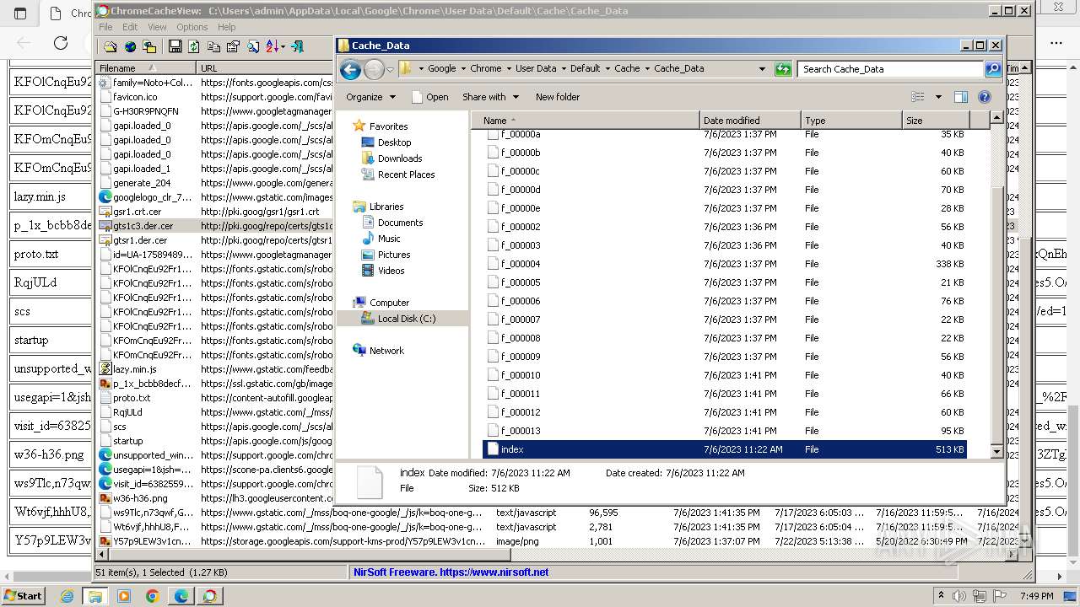This screenshot has height=607, width=1080.
Task: Click the Explorer back arrow button
Action: [350, 70]
